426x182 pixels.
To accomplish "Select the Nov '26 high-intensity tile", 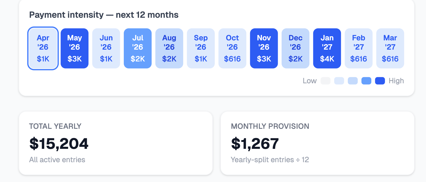I will coord(264,48).
